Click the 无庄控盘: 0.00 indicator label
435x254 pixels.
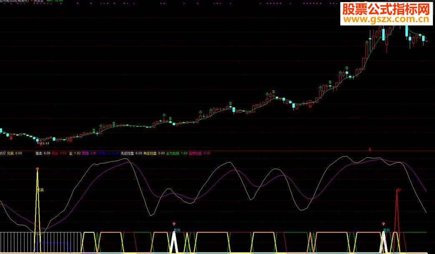(131, 153)
